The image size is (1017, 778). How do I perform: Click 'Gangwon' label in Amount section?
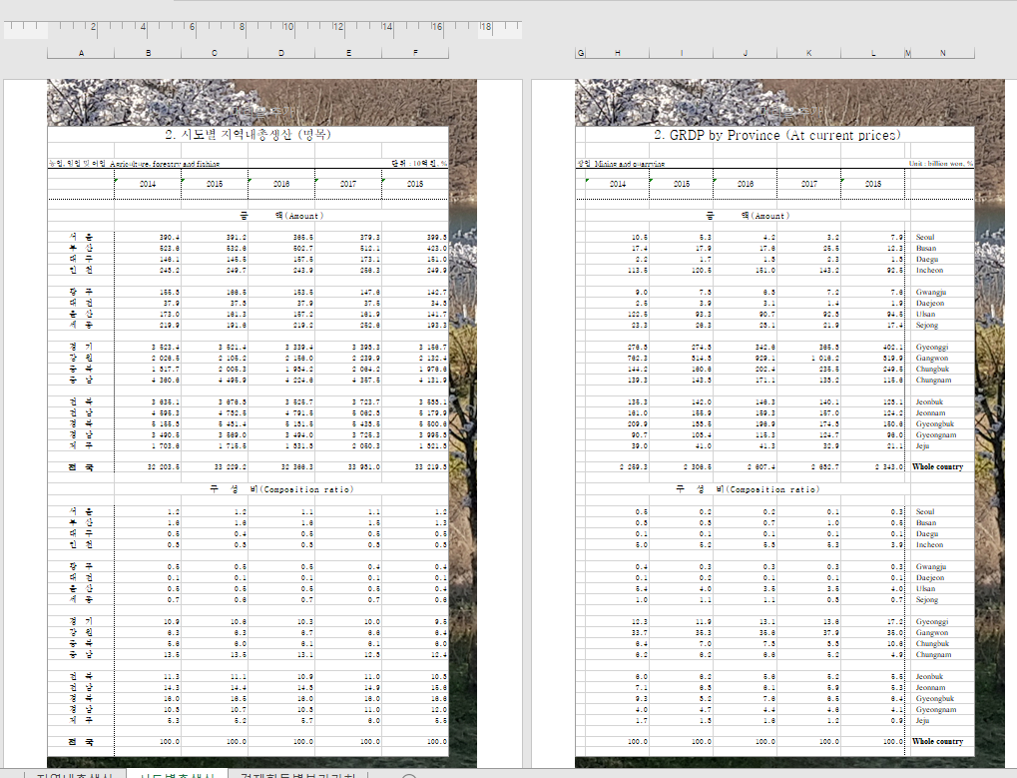click(x=931, y=359)
